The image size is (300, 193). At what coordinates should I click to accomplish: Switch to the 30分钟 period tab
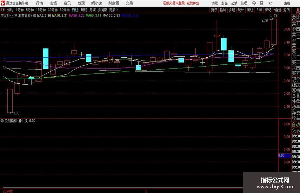53,10
